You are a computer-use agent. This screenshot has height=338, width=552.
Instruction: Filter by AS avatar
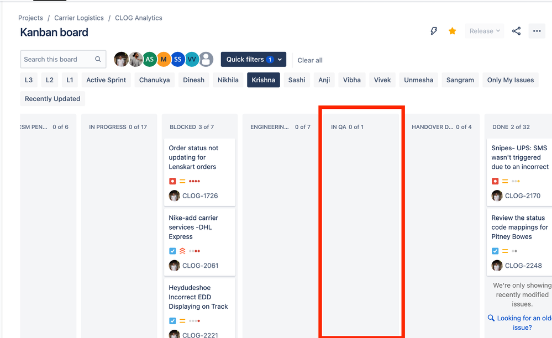[x=150, y=59]
